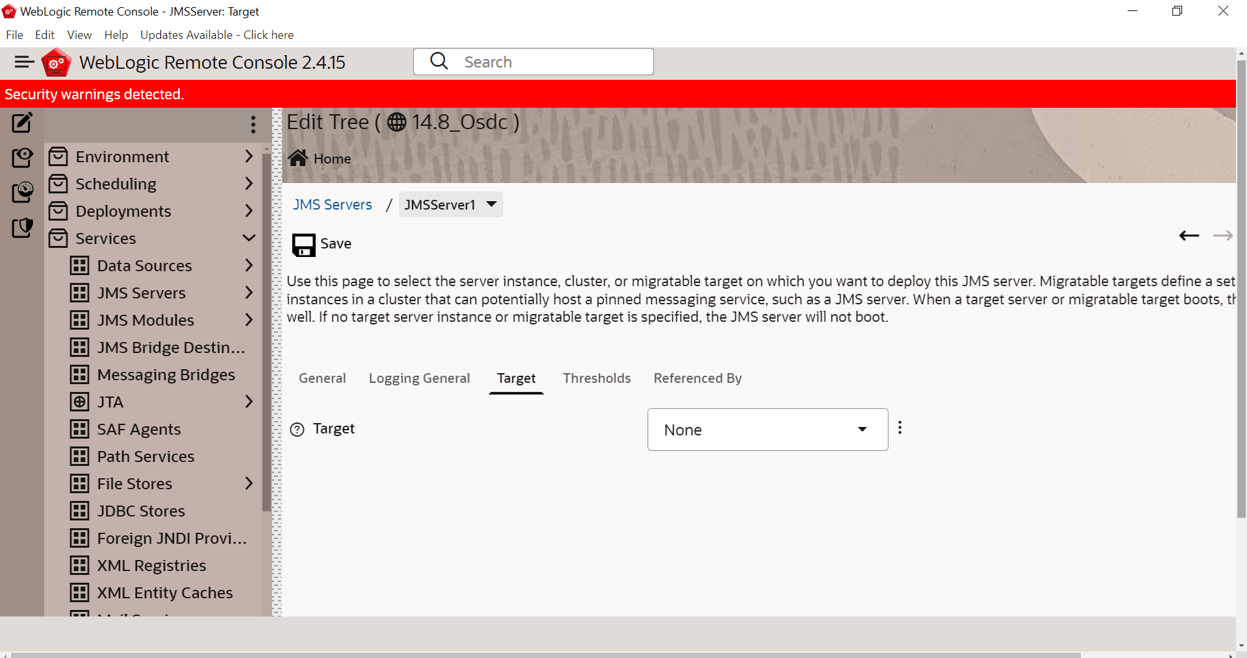The width and height of the screenshot is (1247, 658).
Task: Open the Help menu
Action: (x=116, y=35)
